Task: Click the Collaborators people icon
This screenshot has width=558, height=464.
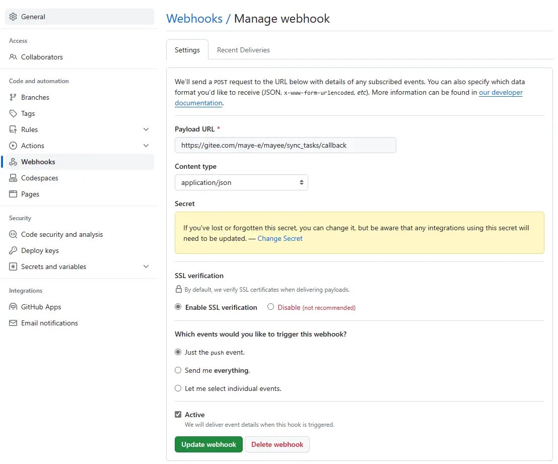Action: 13,57
